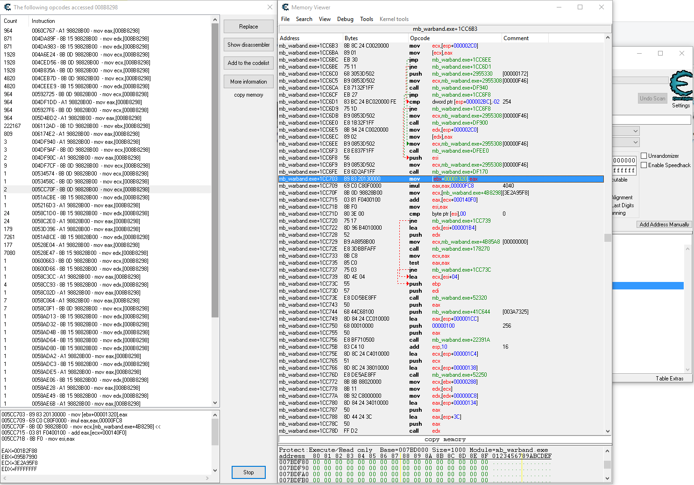This screenshot has height=485, width=694.
Task: Open the Debug menu
Action: click(x=345, y=19)
